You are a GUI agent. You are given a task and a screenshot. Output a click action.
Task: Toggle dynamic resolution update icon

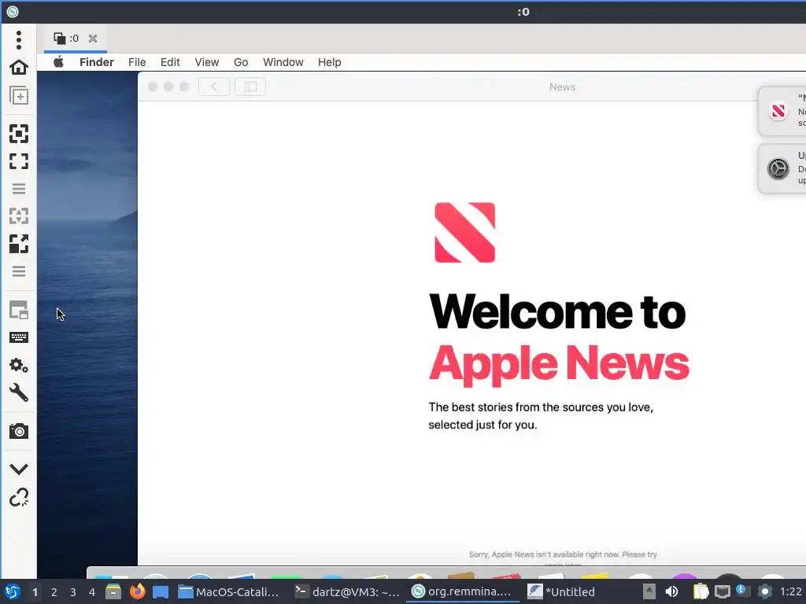tap(19, 216)
